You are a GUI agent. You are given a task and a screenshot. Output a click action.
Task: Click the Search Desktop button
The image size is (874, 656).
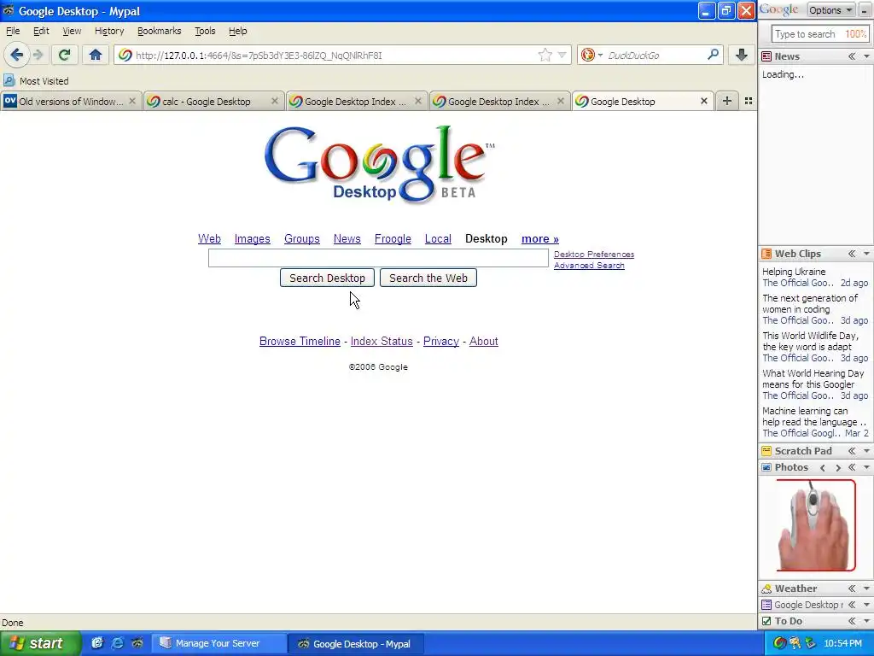(327, 278)
